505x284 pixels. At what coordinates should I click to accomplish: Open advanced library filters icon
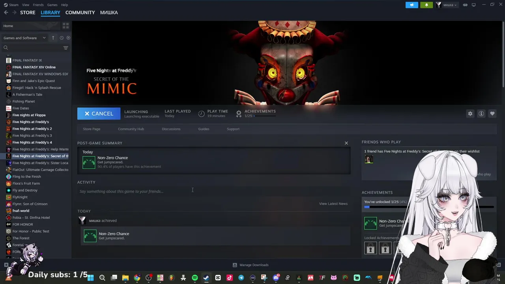click(x=65, y=48)
